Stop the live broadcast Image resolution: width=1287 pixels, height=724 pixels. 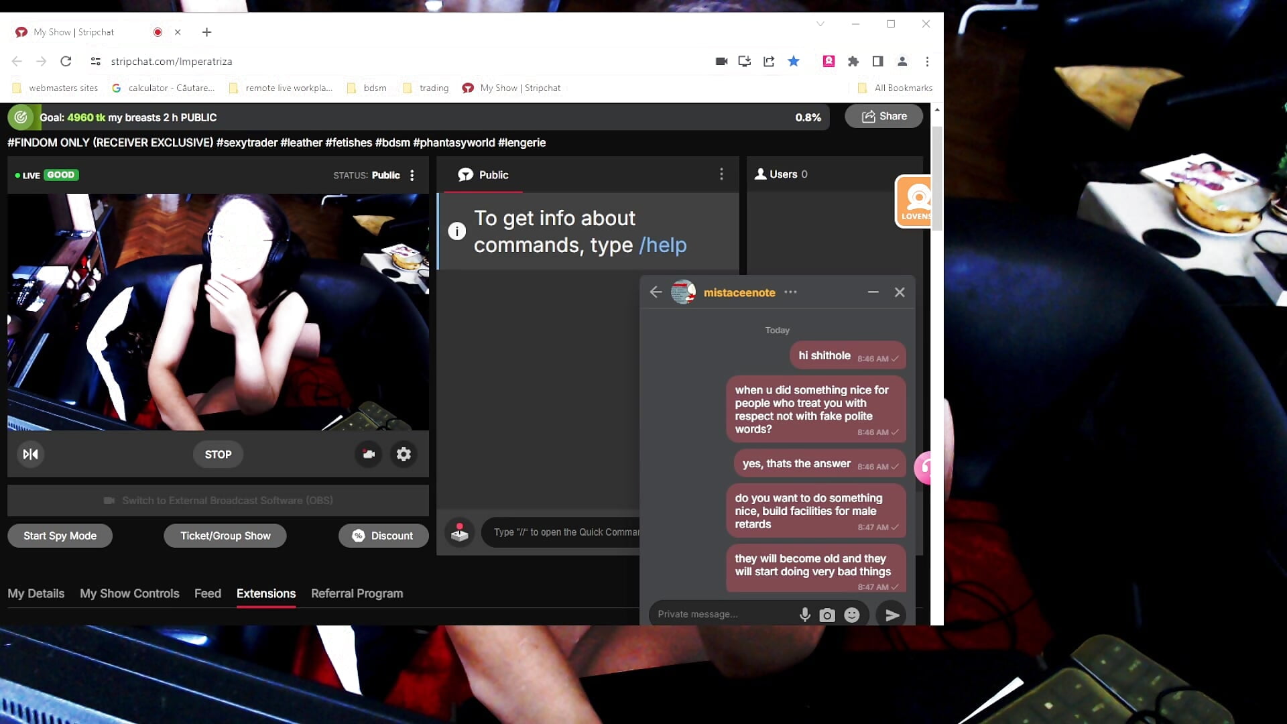point(218,455)
